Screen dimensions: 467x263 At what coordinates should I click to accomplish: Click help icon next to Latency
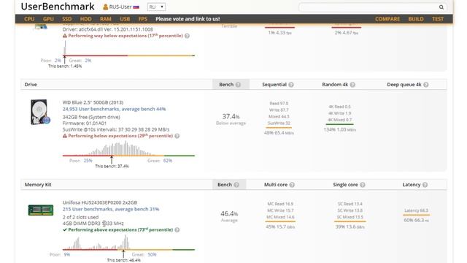pyautogui.click(x=425, y=185)
